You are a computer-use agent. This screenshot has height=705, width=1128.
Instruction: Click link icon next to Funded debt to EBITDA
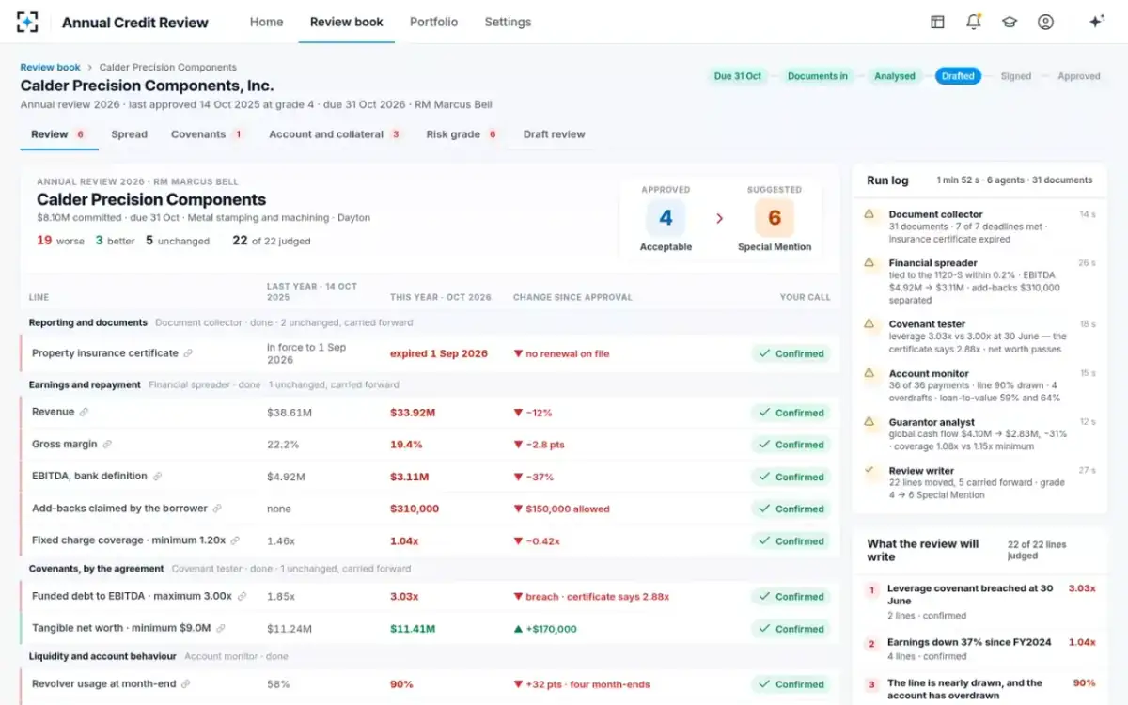tap(242, 596)
